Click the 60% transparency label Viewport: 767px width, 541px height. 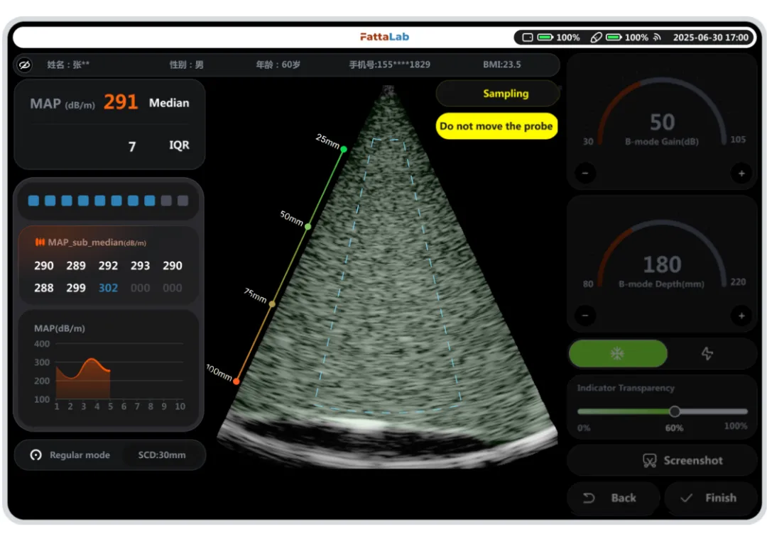pos(674,428)
